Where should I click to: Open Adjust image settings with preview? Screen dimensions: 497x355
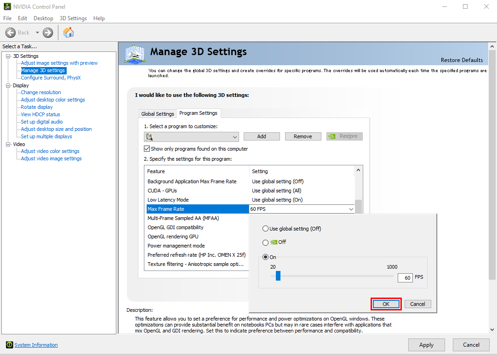[59, 63]
